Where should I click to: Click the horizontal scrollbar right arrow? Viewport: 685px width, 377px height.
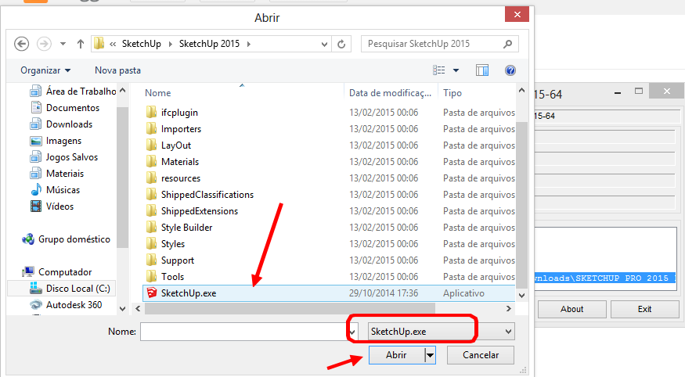point(509,308)
